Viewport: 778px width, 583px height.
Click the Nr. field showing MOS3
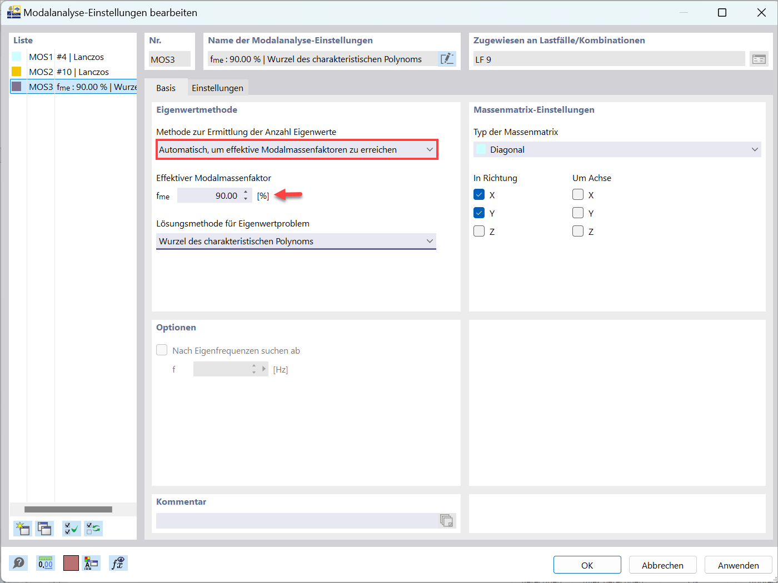click(169, 59)
